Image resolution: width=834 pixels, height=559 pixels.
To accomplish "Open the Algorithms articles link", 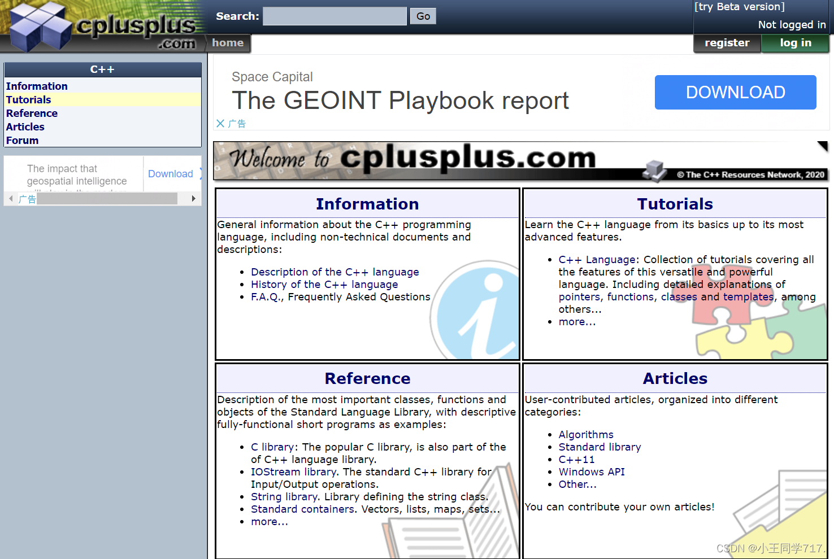I will 586,435.
